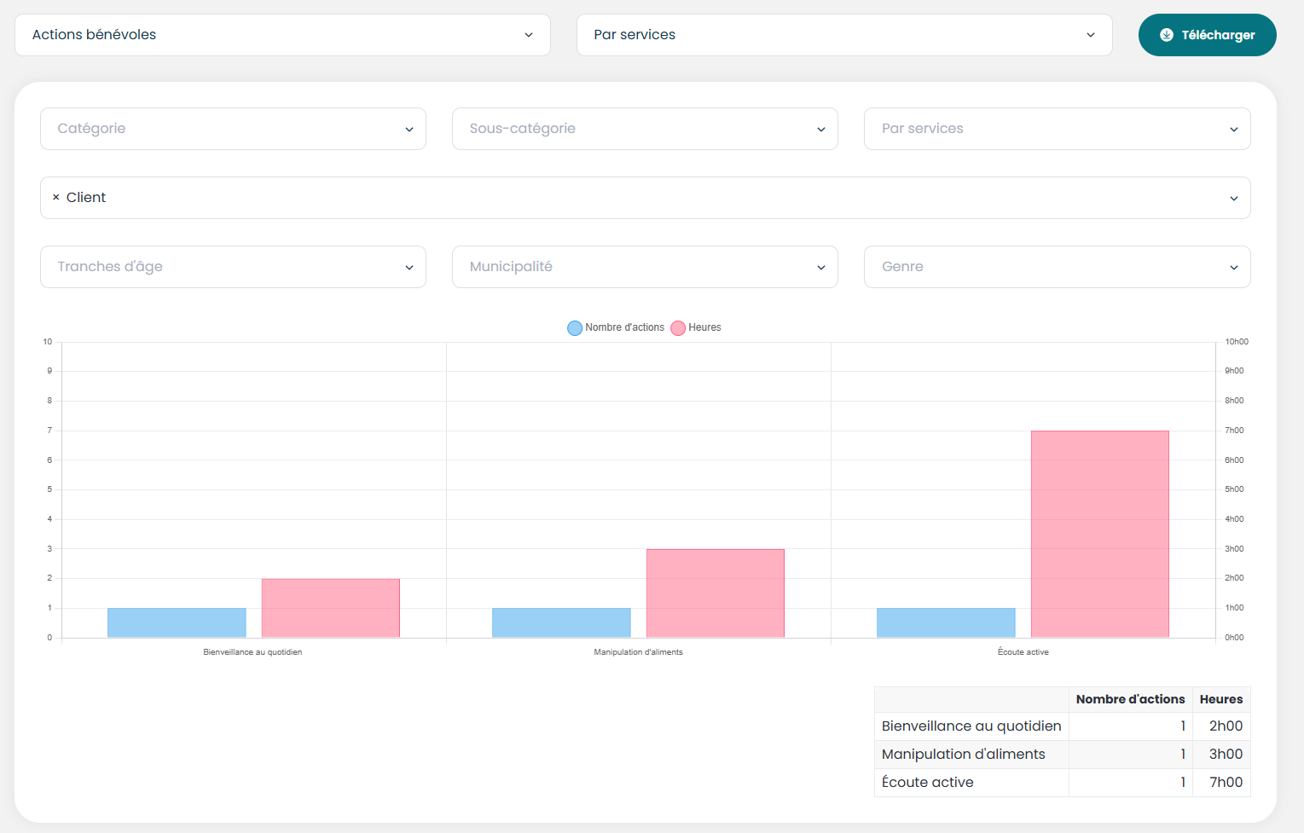The height and width of the screenshot is (833, 1304).
Task: Expand the Catégorie filter
Action: coord(233,129)
